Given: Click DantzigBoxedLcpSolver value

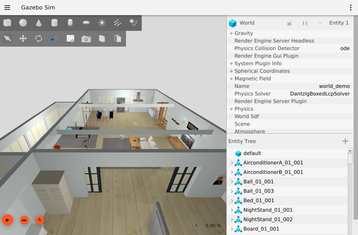Looking at the screenshot, I should (320, 94).
